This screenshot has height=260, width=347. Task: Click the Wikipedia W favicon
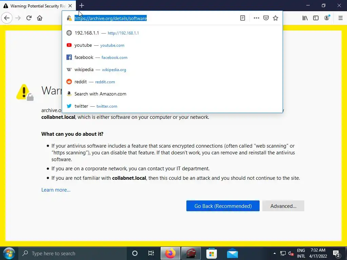(69, 69)
